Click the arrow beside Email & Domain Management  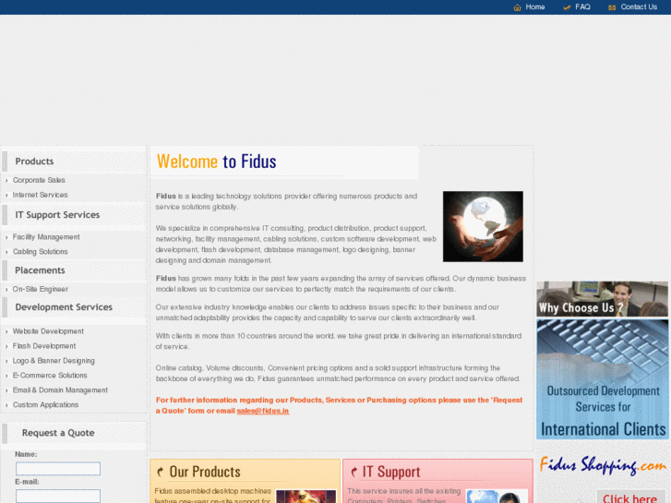click(x=6, y=390)
